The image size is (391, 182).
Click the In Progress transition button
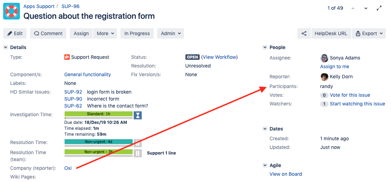[137, 33]
